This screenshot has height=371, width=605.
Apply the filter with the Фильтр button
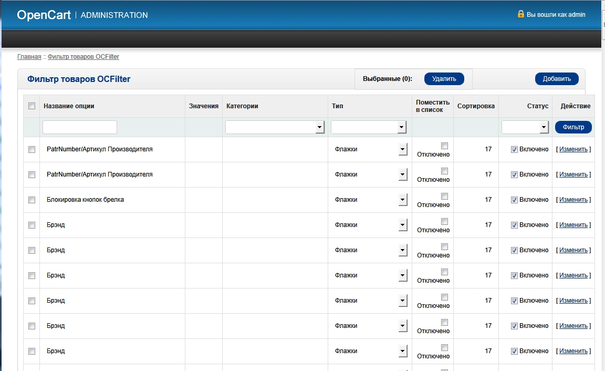(573, 127)
